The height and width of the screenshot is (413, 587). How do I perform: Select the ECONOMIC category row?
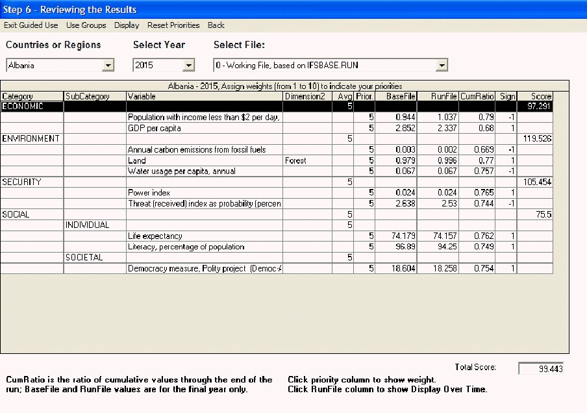pyautogui.click(x=32, y=106)
